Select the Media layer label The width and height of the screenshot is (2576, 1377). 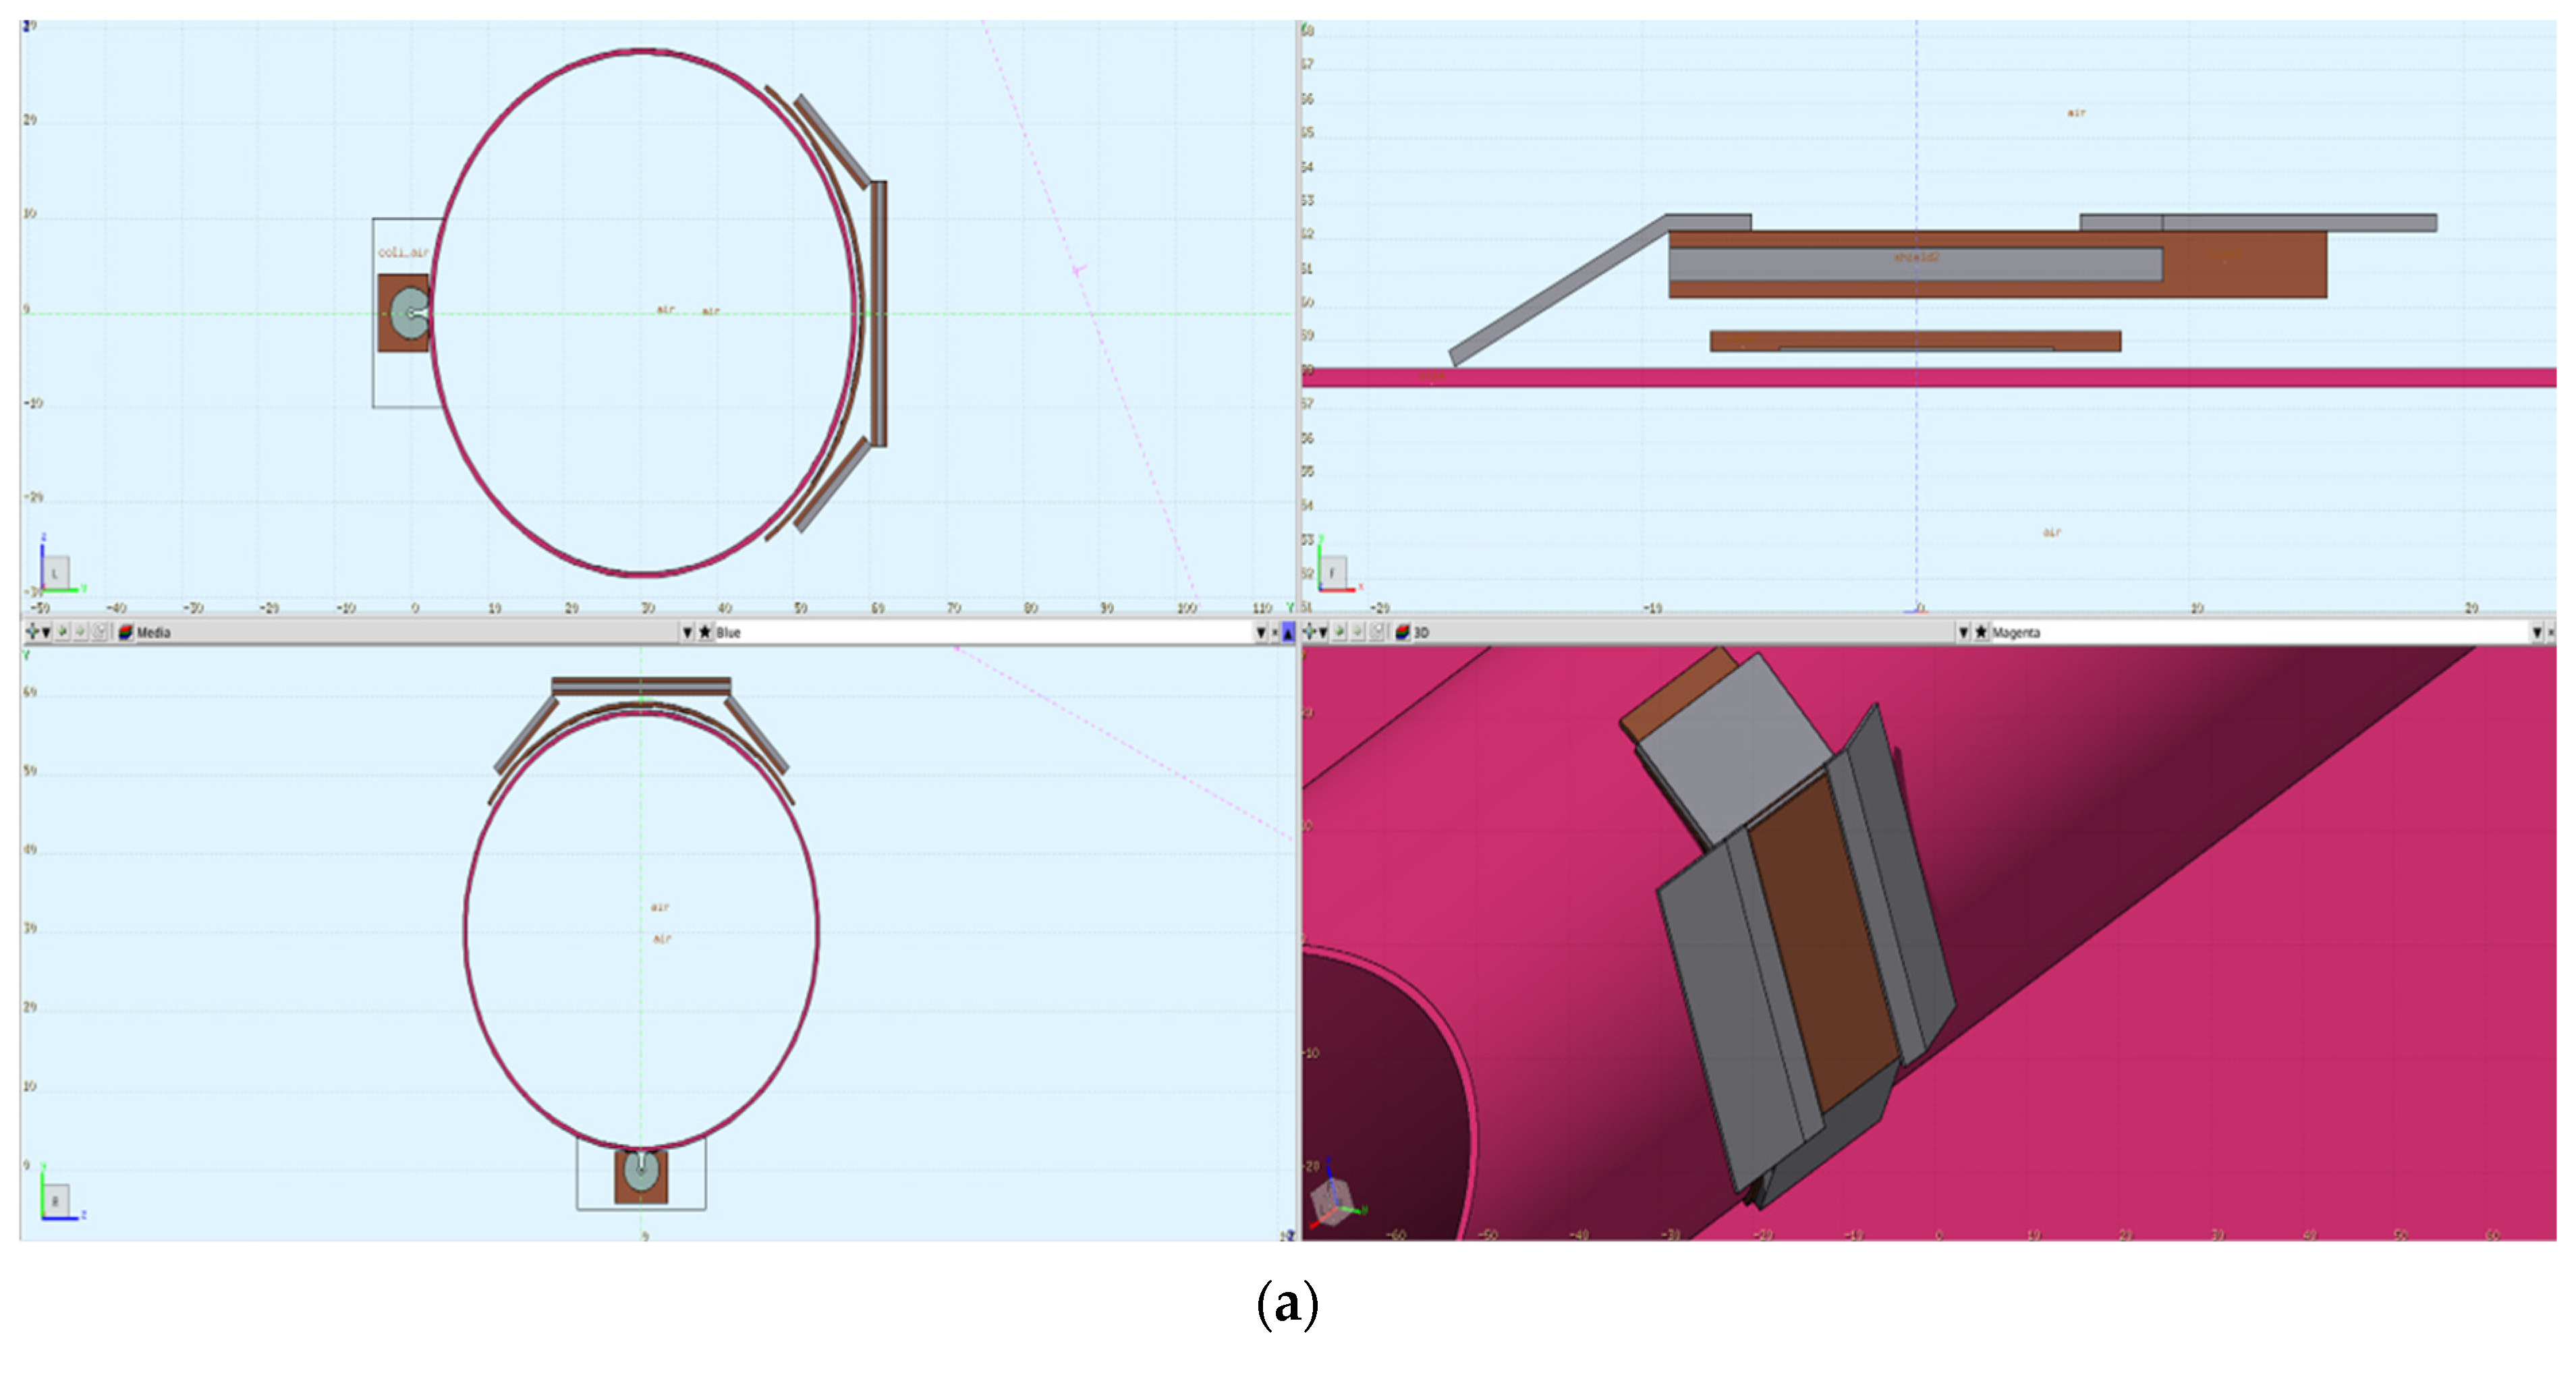(154, 632)
